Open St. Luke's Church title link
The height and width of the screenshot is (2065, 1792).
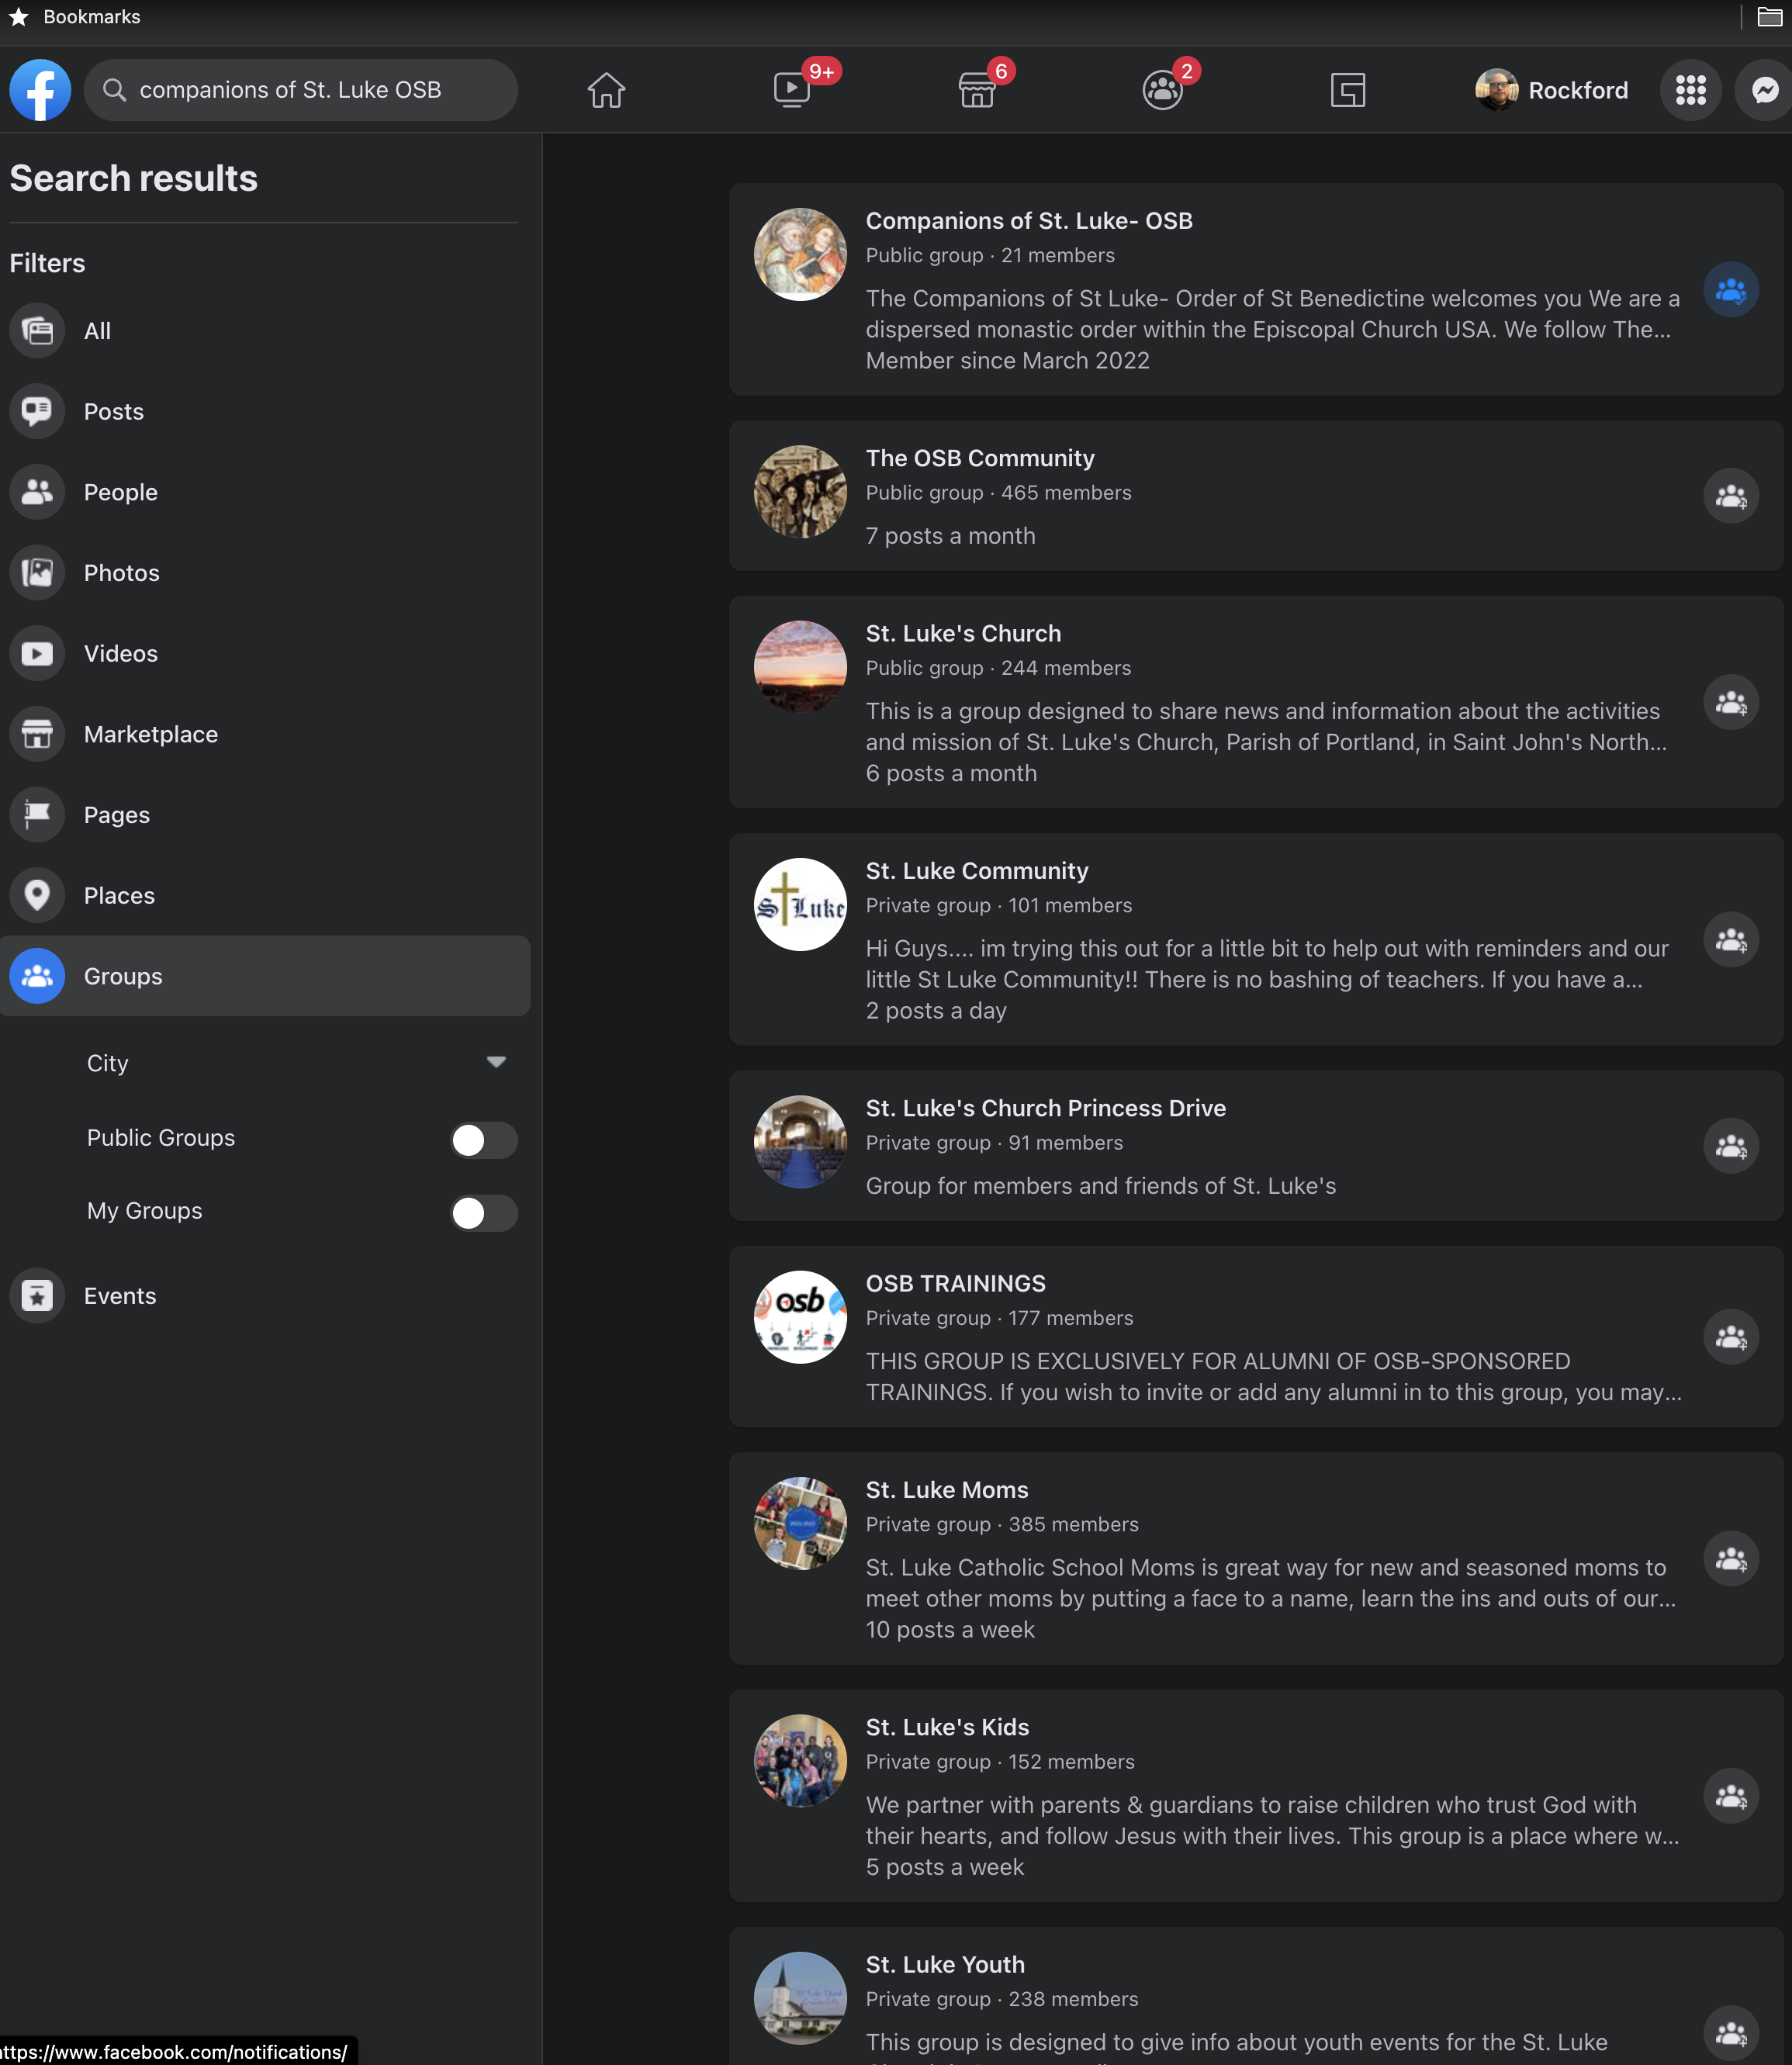963,633
